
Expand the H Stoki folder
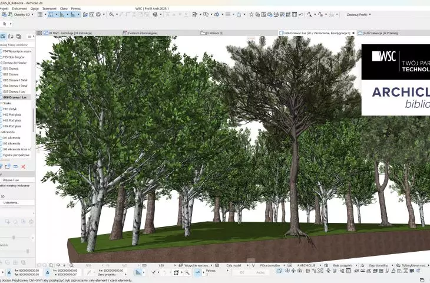click(x=6, y=103)
